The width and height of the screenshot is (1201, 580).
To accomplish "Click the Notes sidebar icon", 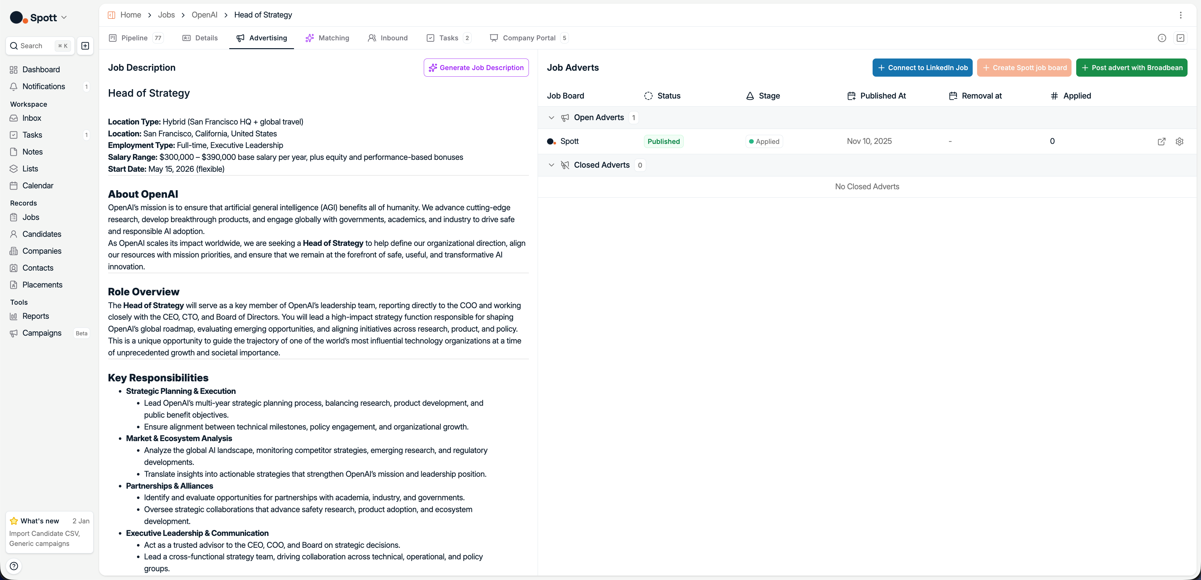I will [13, 151].
